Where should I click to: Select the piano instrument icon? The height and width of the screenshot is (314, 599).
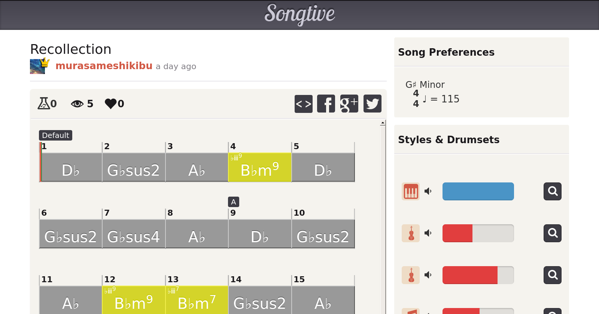(411, 191)
